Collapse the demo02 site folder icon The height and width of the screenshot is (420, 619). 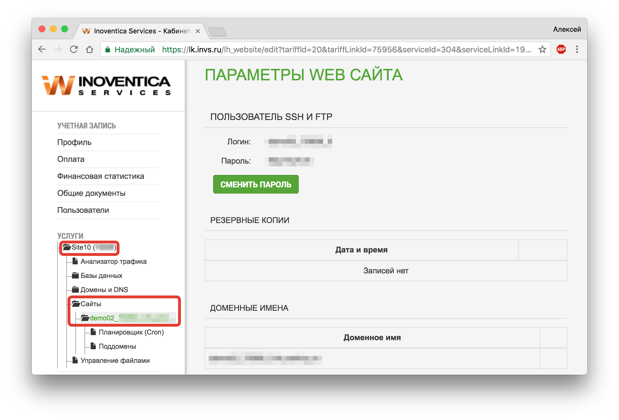pos(85,318)
